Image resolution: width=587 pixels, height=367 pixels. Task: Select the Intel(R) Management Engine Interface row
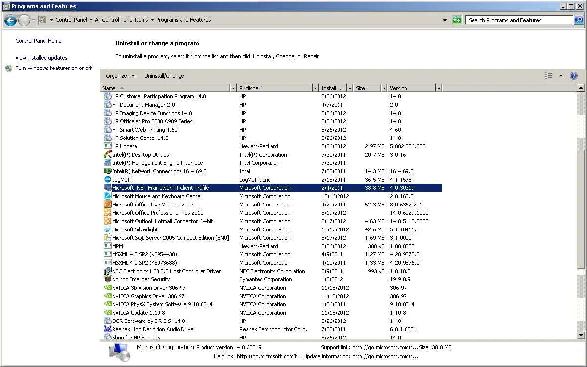(272, 163)
